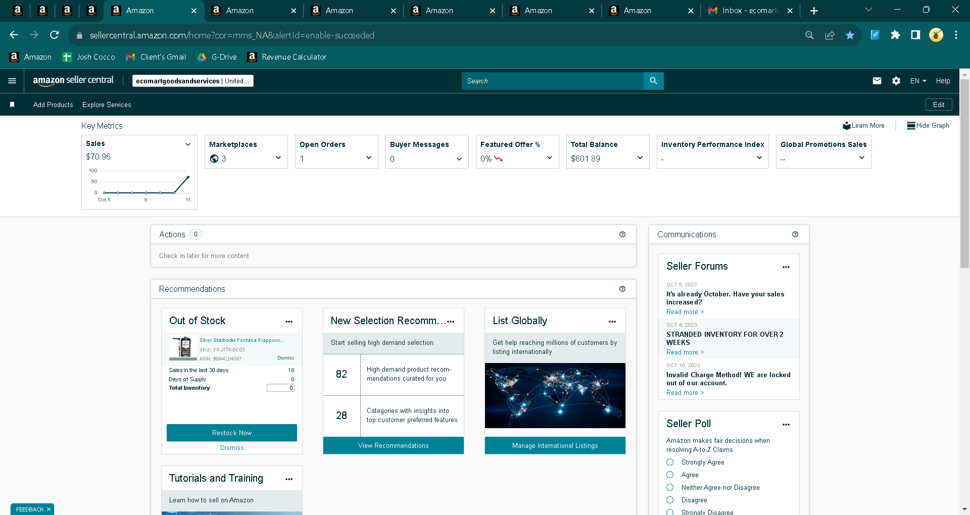This screenshot has height=515, width=970.
Task: Click the Edit button in the navigation bar
Action: (x=939, y=105)
